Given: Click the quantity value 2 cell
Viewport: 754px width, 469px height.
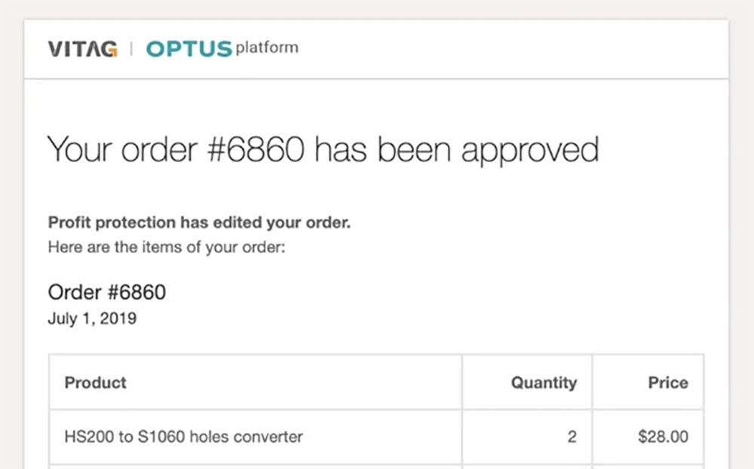Looking at the screenshot, I should point(572,436).
